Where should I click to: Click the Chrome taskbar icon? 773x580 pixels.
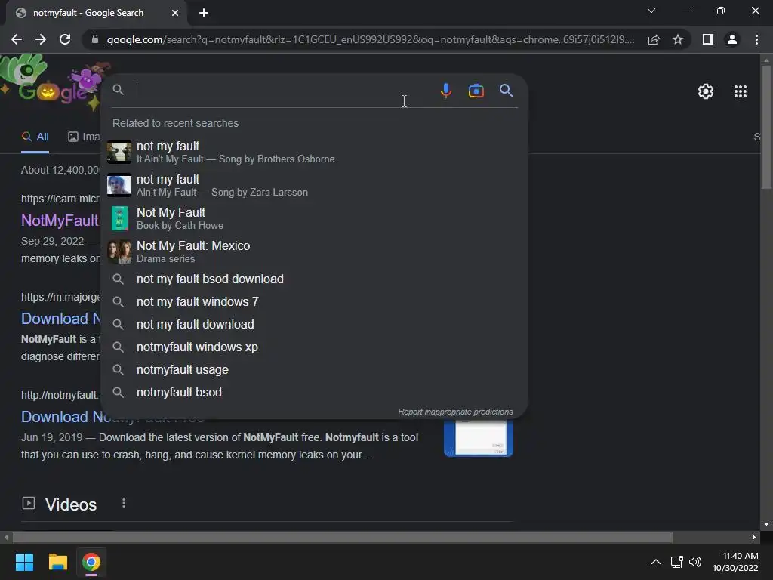tap(91, 562)
